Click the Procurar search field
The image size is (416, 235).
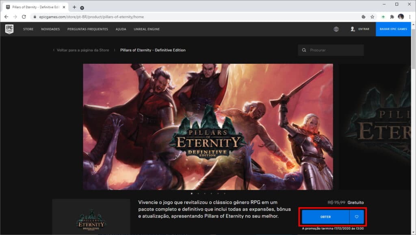331,50
